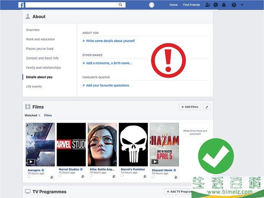The height and width of the screenshot is (198, 264).
Task: Click play icon on Shazam poster
Action: [x=155, y=162]
